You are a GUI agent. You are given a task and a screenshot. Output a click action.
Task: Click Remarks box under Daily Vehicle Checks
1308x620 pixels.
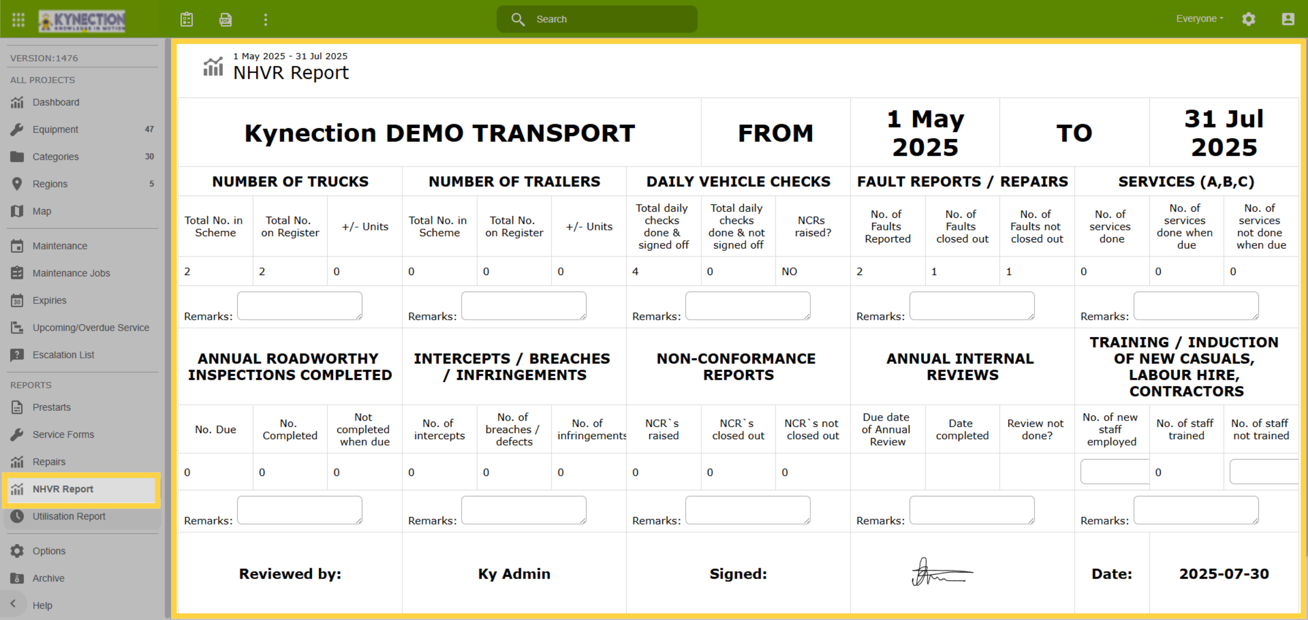pyautogui.click(x=748, y=306)
